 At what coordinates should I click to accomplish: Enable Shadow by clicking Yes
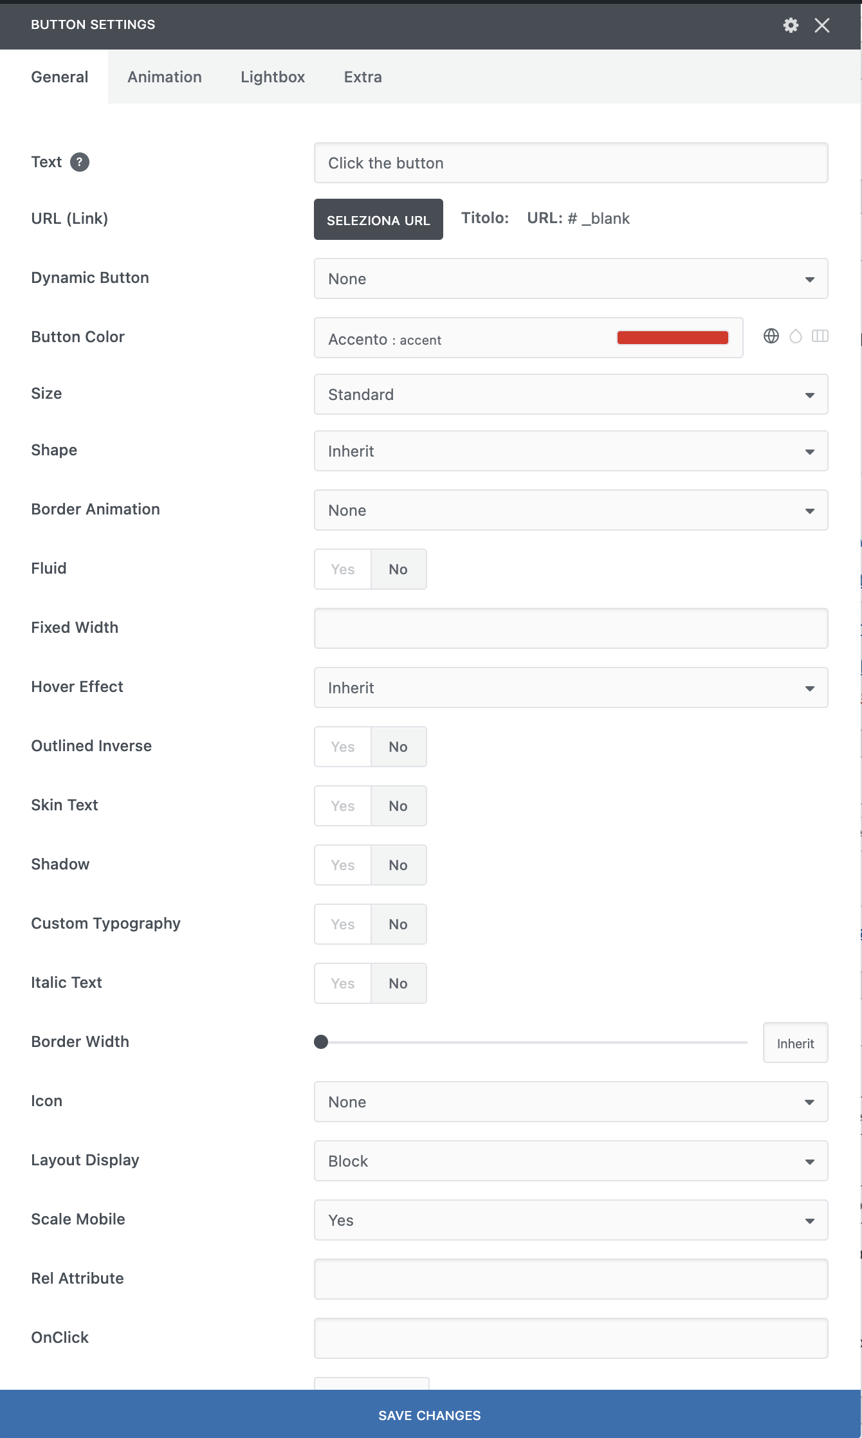coord(343,865)
